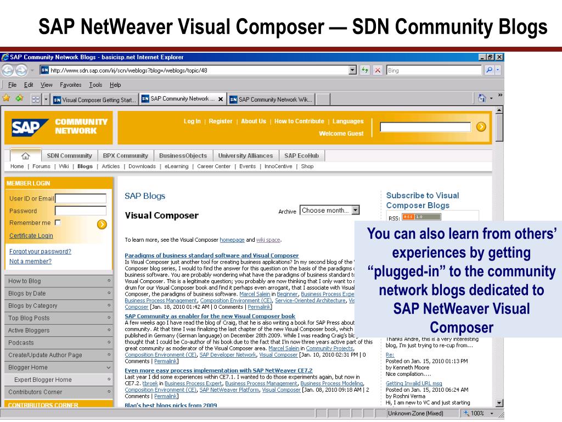This screenshot has height=422, width=562.
Task: Collapse the Blogger Home section
Action: coord(108,368)
